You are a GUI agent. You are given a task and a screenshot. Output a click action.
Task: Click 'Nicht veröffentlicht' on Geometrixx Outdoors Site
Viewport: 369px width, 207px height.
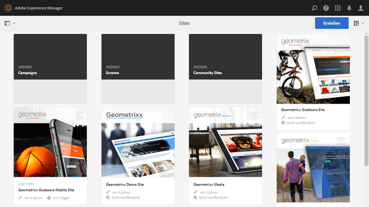tap(301, 123)
